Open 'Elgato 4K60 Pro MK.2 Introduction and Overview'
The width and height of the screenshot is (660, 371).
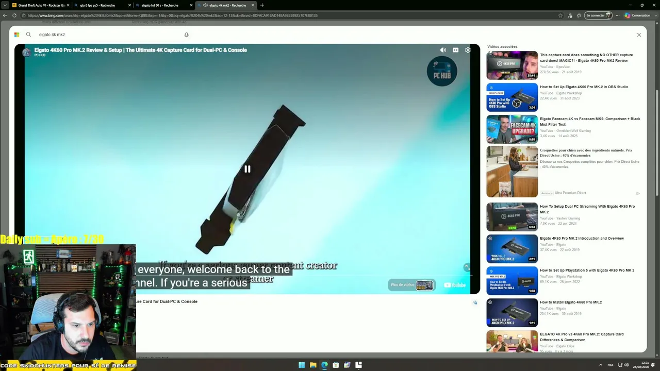(x=582, y=239)
